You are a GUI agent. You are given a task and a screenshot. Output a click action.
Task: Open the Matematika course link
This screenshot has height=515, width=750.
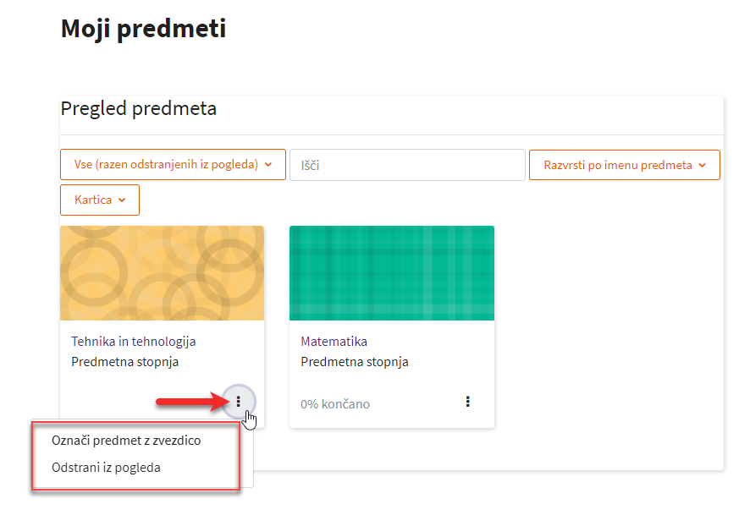click(334, 342)
